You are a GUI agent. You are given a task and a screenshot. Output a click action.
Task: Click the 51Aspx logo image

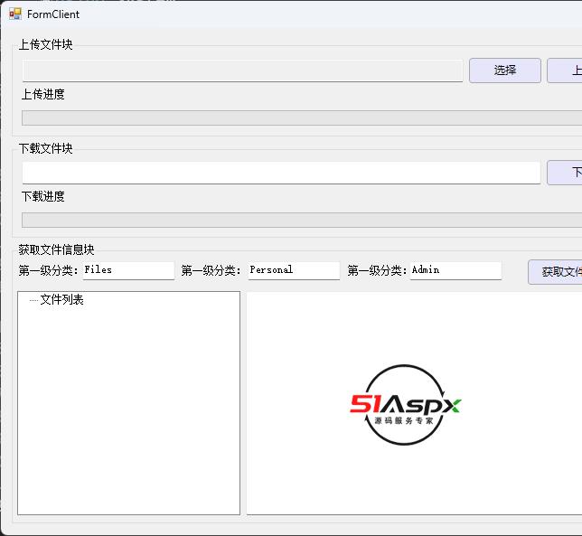[405, 405]
